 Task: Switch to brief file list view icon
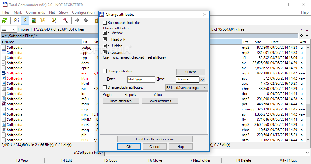click(x=16, y=20)
